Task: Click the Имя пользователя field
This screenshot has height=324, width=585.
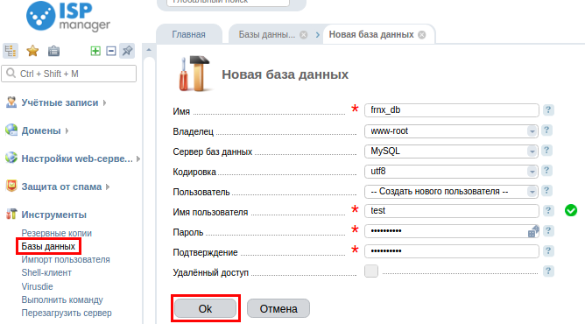Action: (x=451, y=211)
